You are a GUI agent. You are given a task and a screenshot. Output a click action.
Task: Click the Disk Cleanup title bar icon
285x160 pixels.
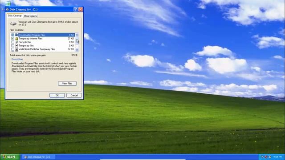pos(8,9)
